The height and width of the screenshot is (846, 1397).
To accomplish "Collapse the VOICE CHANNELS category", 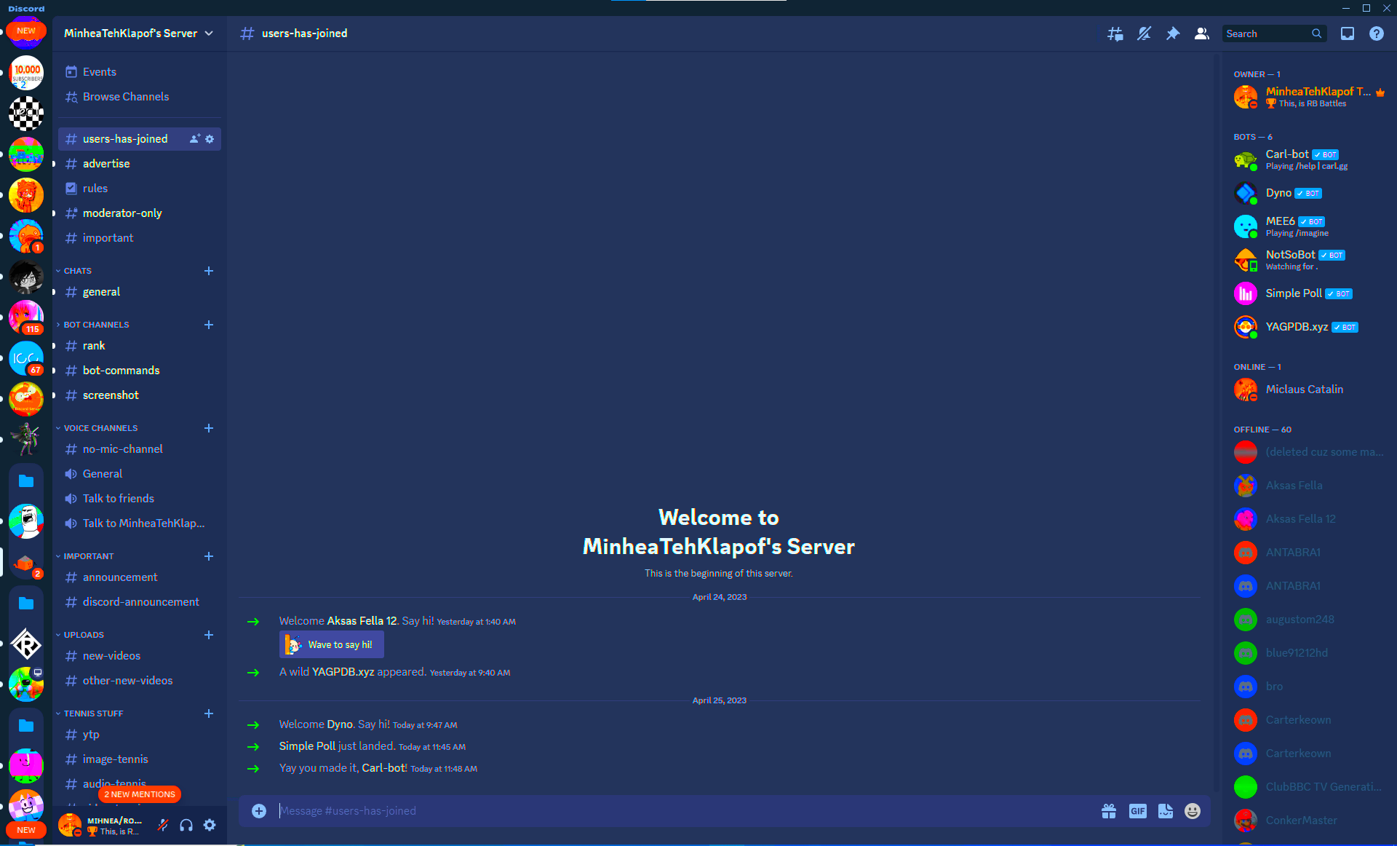I will (97, 428).
